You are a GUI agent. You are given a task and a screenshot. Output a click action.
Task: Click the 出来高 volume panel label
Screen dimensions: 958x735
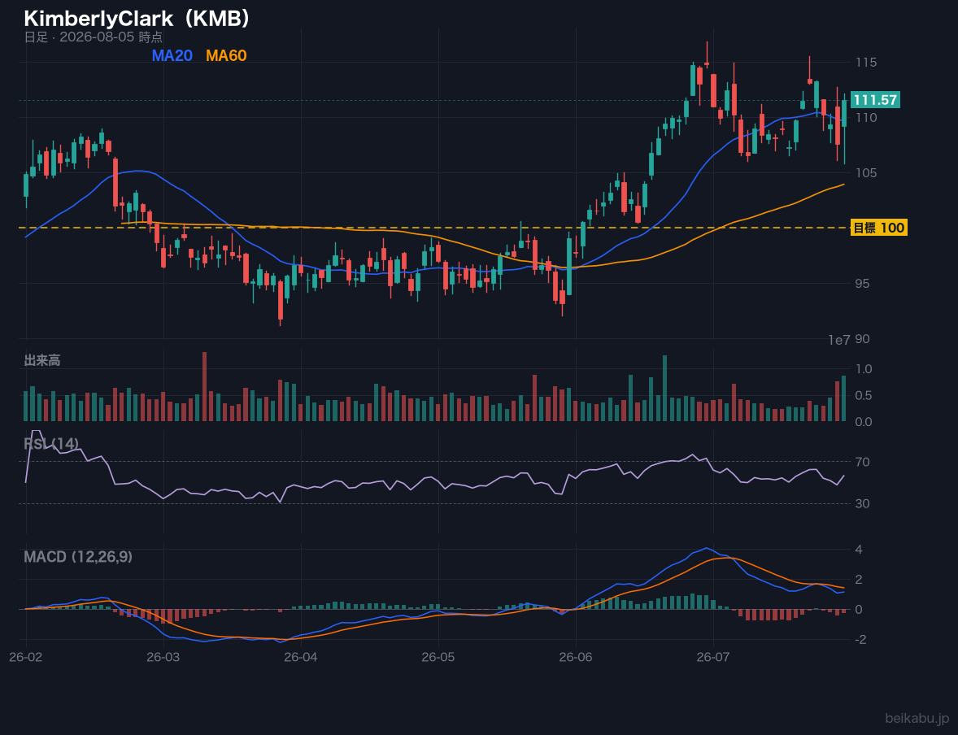[x=42, y=360]
